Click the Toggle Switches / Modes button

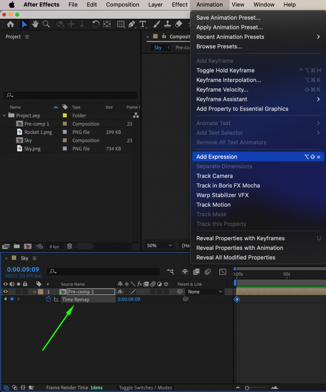click(145, 387)
